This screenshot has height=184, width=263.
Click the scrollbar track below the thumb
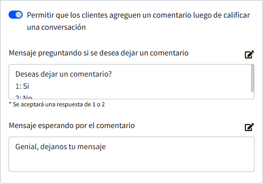(x=252, y=95)
